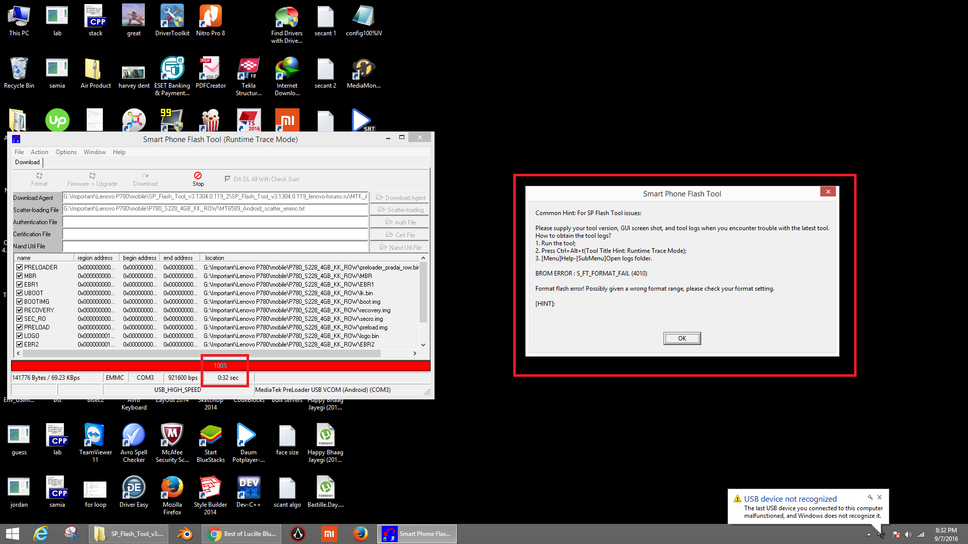The height and width of the screenshot is (544, 968).
Task: Uncheck the BOOTIMG partition checkbox
Action: point(20,302)
